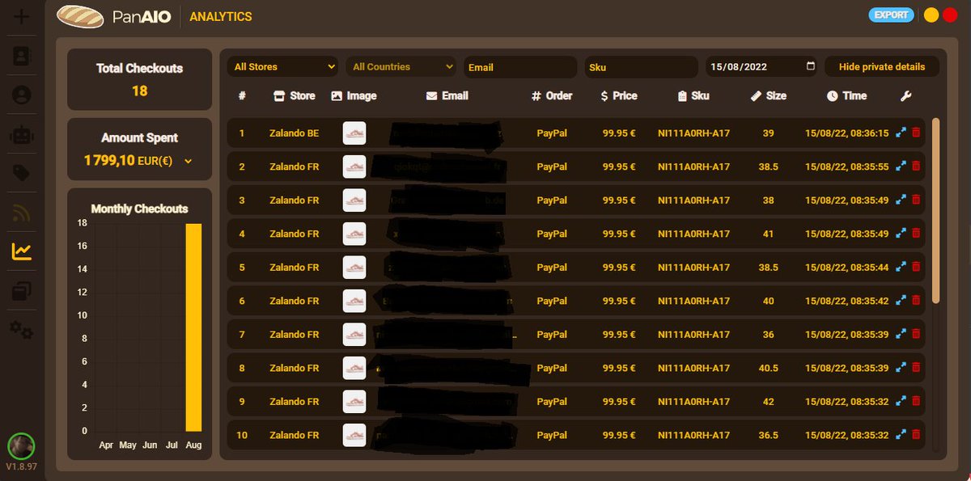
Task: Expand details for row 4 order
Action: pyautogui.click(x=901, y=234)
